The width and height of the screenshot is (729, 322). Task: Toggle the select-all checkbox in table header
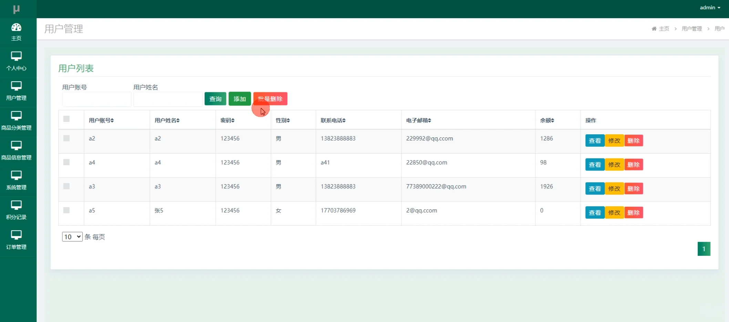point(66,119)
